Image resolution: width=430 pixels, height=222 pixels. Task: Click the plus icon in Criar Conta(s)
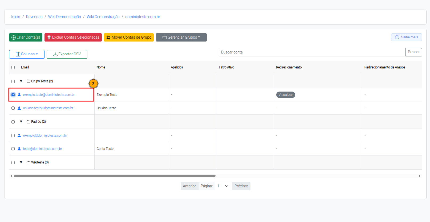pos(14,38)
